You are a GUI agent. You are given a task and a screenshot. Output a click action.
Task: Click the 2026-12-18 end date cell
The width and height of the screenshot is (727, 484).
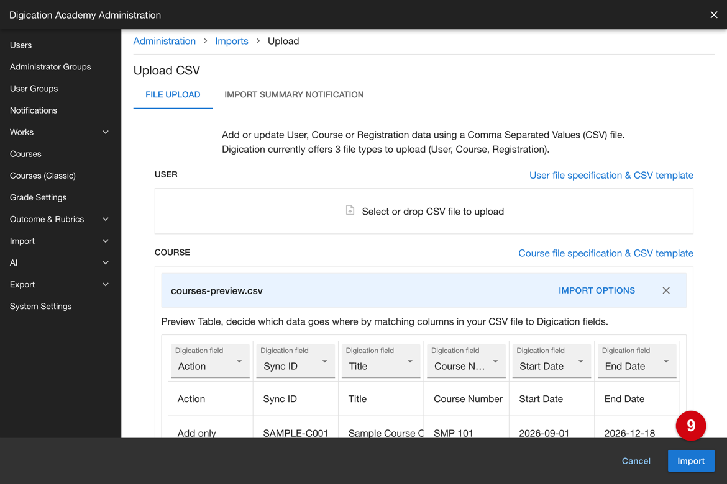coord(636,433)
